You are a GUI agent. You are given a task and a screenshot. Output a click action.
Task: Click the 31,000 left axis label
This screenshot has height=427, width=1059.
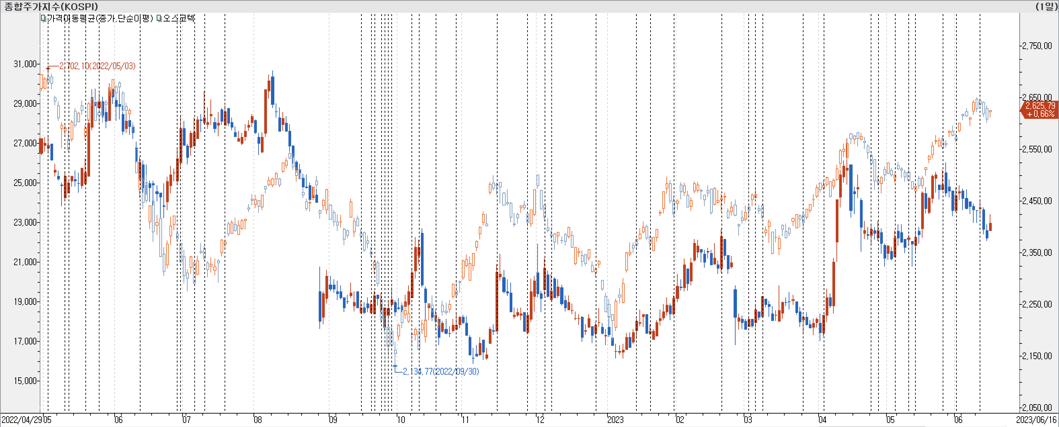pos(25,64)
